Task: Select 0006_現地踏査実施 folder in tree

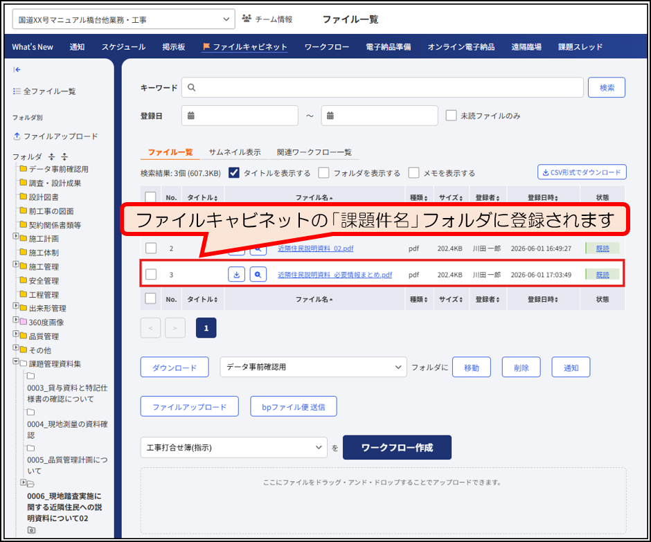Action: click(64, 507)
